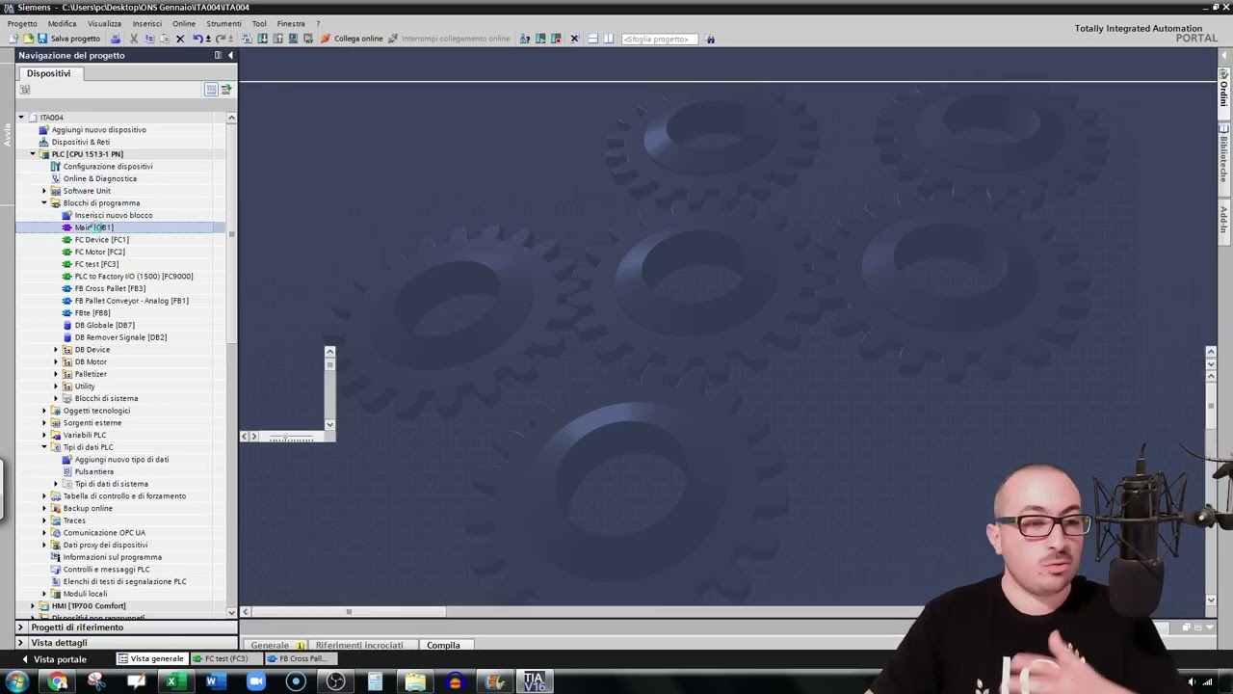Open the Finestra menu

(290, 23)
